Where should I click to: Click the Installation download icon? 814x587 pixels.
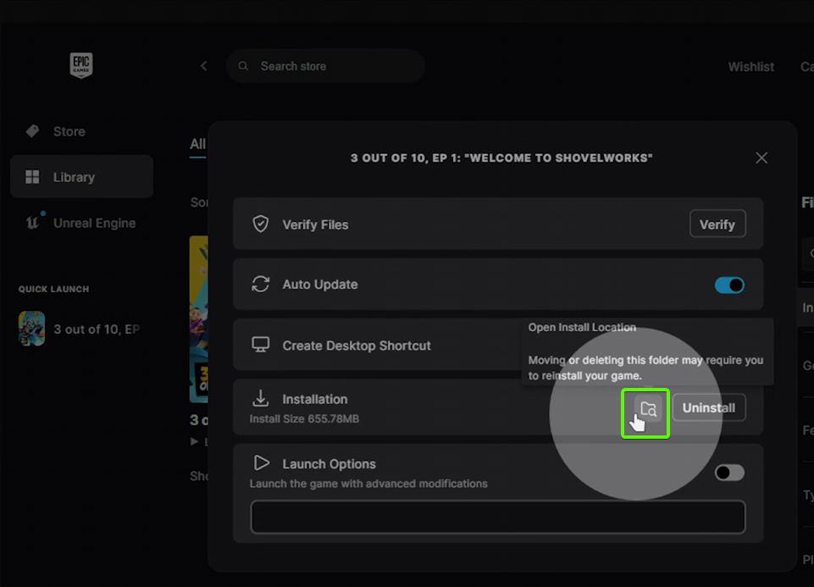[261, 399]
